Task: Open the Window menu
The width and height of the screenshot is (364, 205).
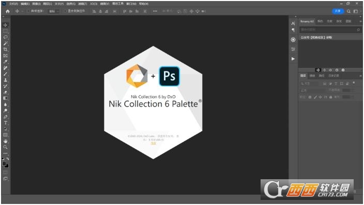Action: click(131, 4)
